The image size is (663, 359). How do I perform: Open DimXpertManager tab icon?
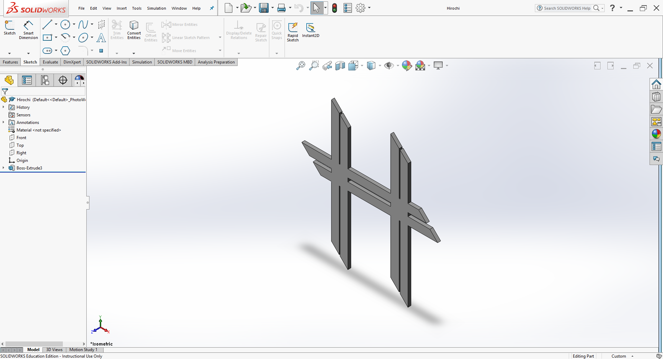pyautogui.click(x=63, y=80)
